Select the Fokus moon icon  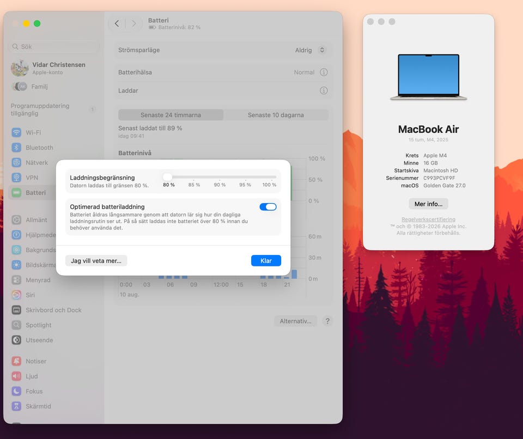(16, 391)
